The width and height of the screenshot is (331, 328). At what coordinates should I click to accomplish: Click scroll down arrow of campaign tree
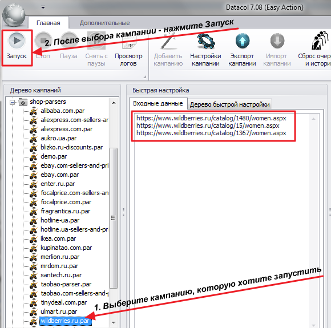point(114,322)
